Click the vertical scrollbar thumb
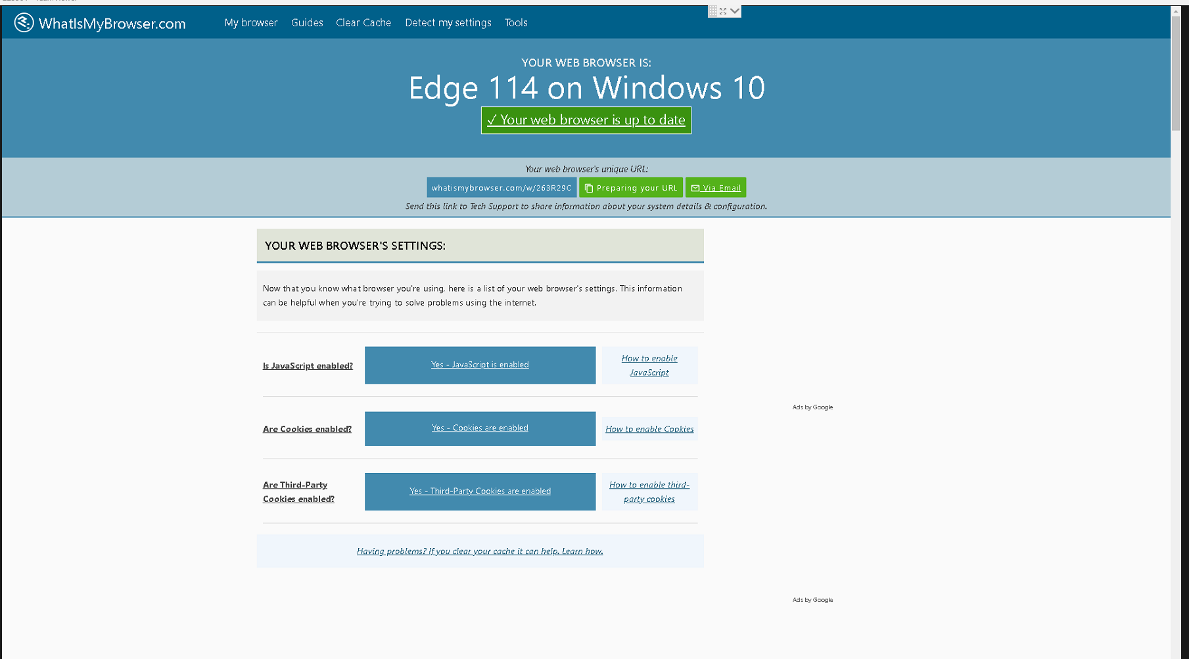1189x659 pixels. [1176, 74]
